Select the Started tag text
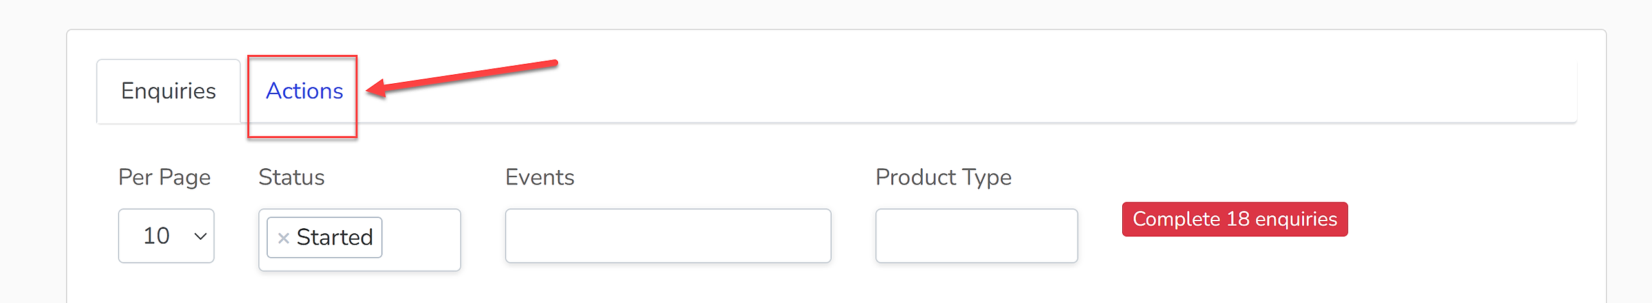Screen dimensions: 1652x303 [334, 237]
